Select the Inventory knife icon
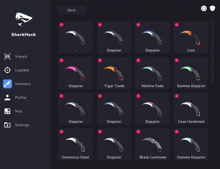 (7, 84)
